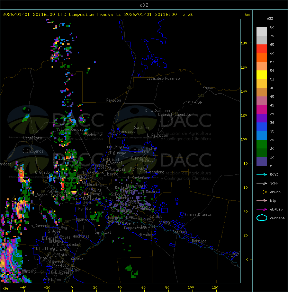Pick the purple 36-39 dBZ color band

pyautogui.click(x=262, y=118)
